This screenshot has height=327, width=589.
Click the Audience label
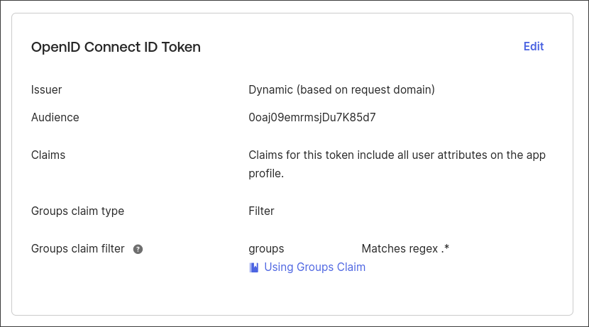pos(55,118)
